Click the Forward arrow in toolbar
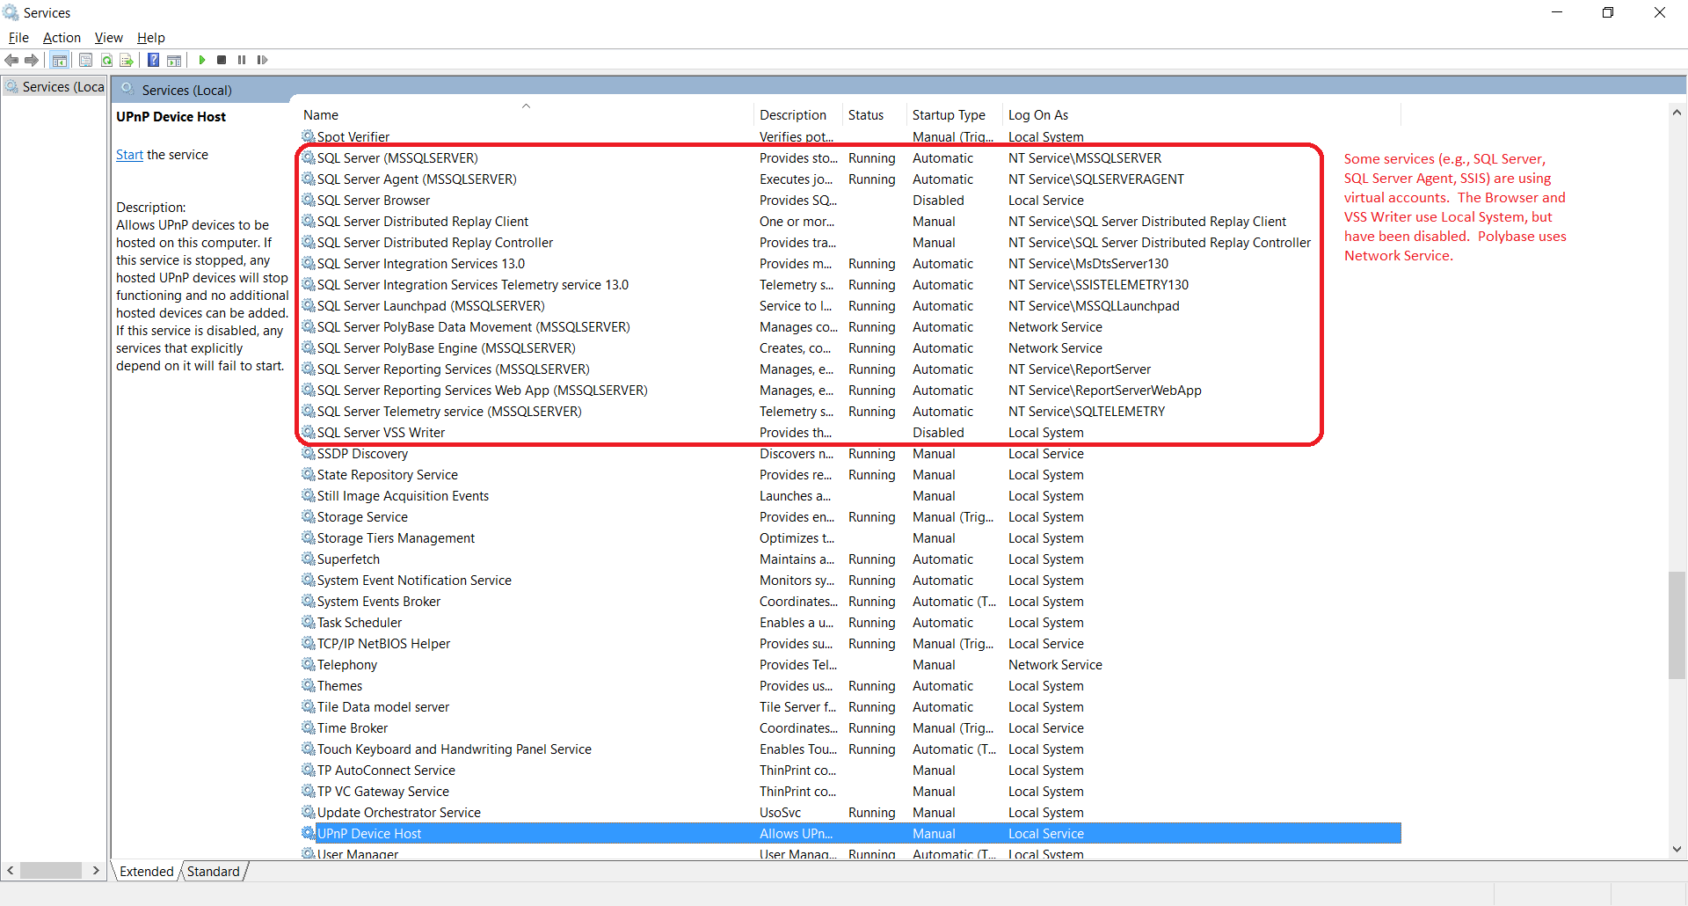Image resolution: width=1688 pixels, height=906 pixels. click(x=32, y=60)
